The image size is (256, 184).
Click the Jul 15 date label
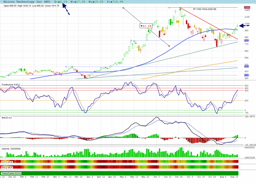pyautogui.click(x=201, y=177)
